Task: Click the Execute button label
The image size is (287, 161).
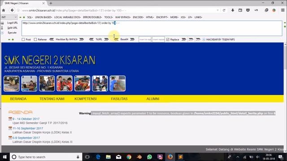Action: pos(12,33)
